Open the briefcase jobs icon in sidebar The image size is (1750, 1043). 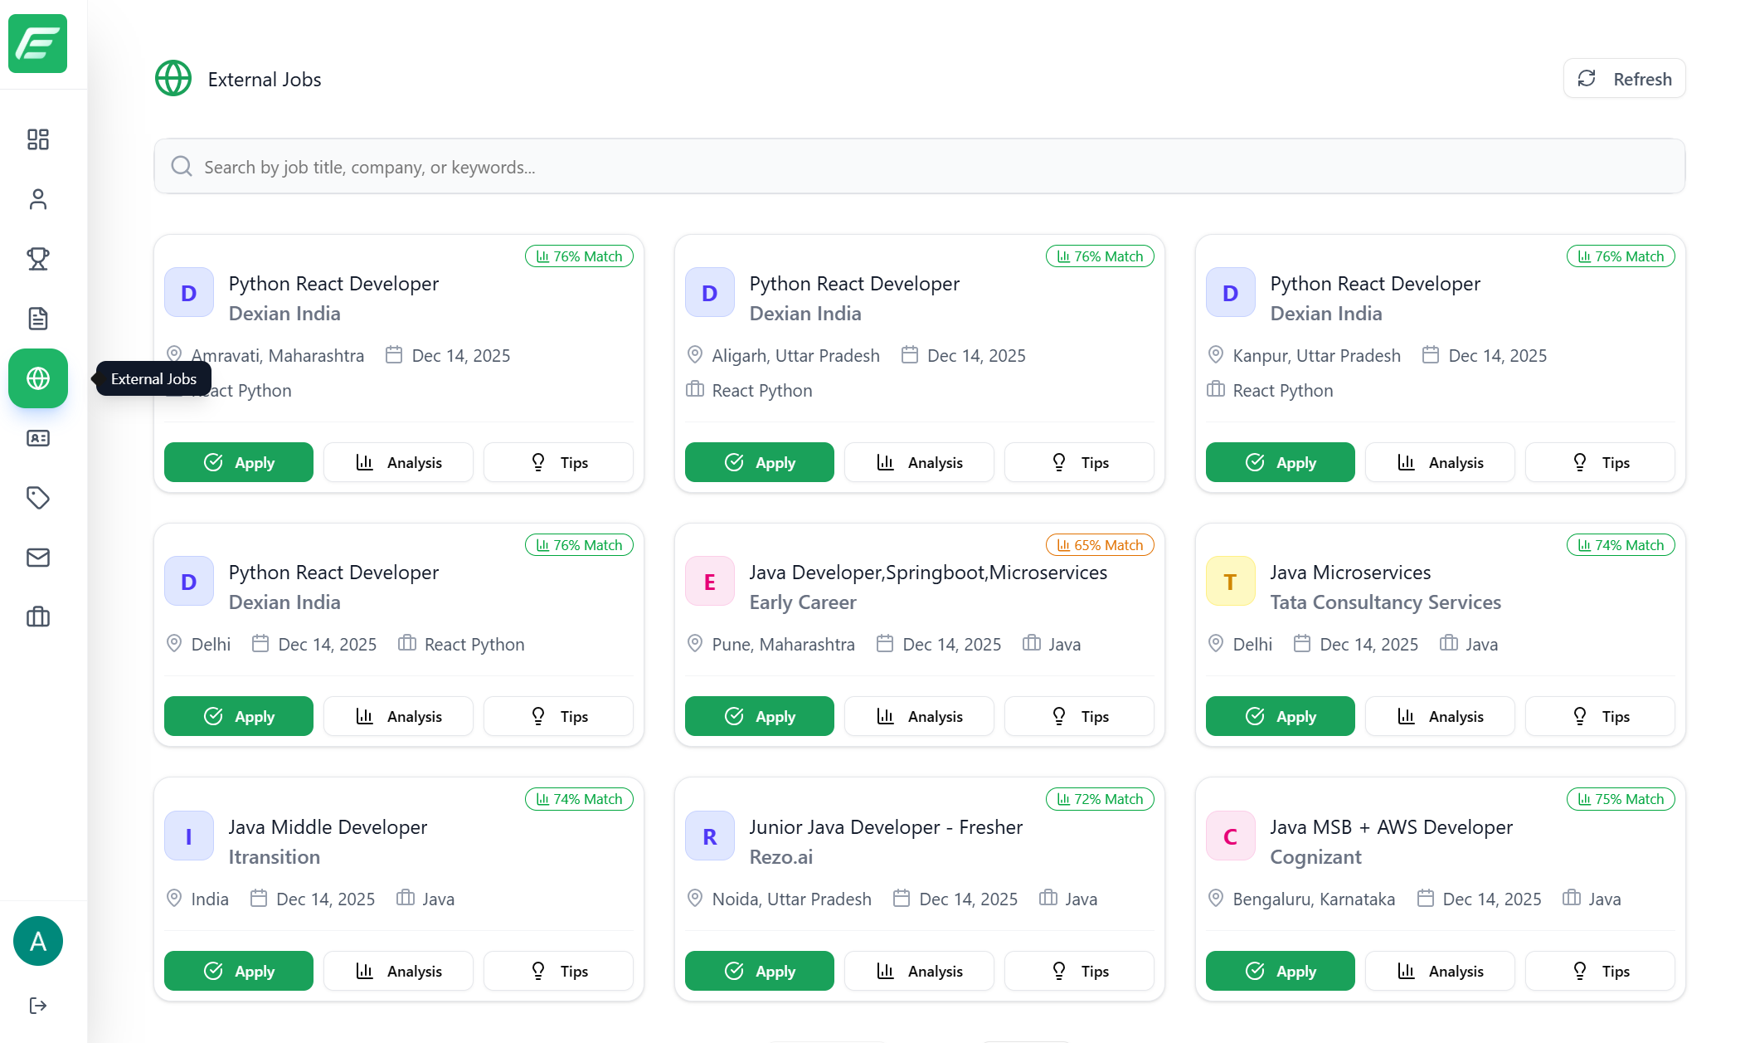click(x=37, y=617)
